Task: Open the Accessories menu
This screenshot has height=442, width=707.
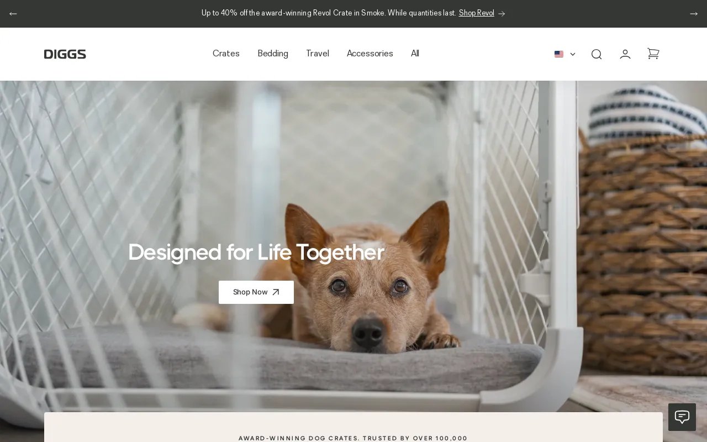Action: click(370, 54)
